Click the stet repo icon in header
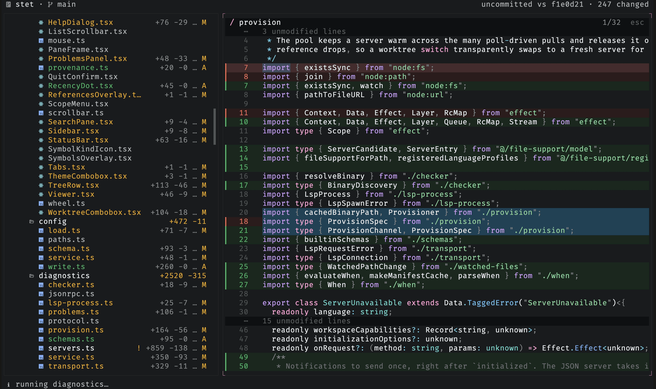This screenshot has height=389, width=656. [8, 4]
